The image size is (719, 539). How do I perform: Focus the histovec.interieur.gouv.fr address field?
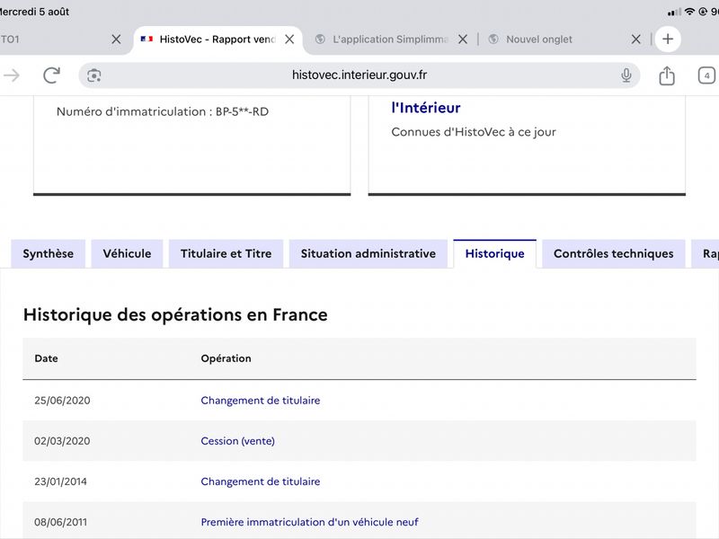(x=359, y=75)
